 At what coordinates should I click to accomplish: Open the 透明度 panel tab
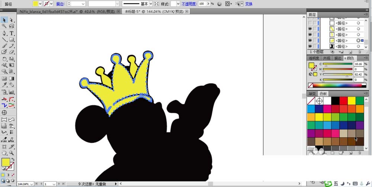click(314, 58)
